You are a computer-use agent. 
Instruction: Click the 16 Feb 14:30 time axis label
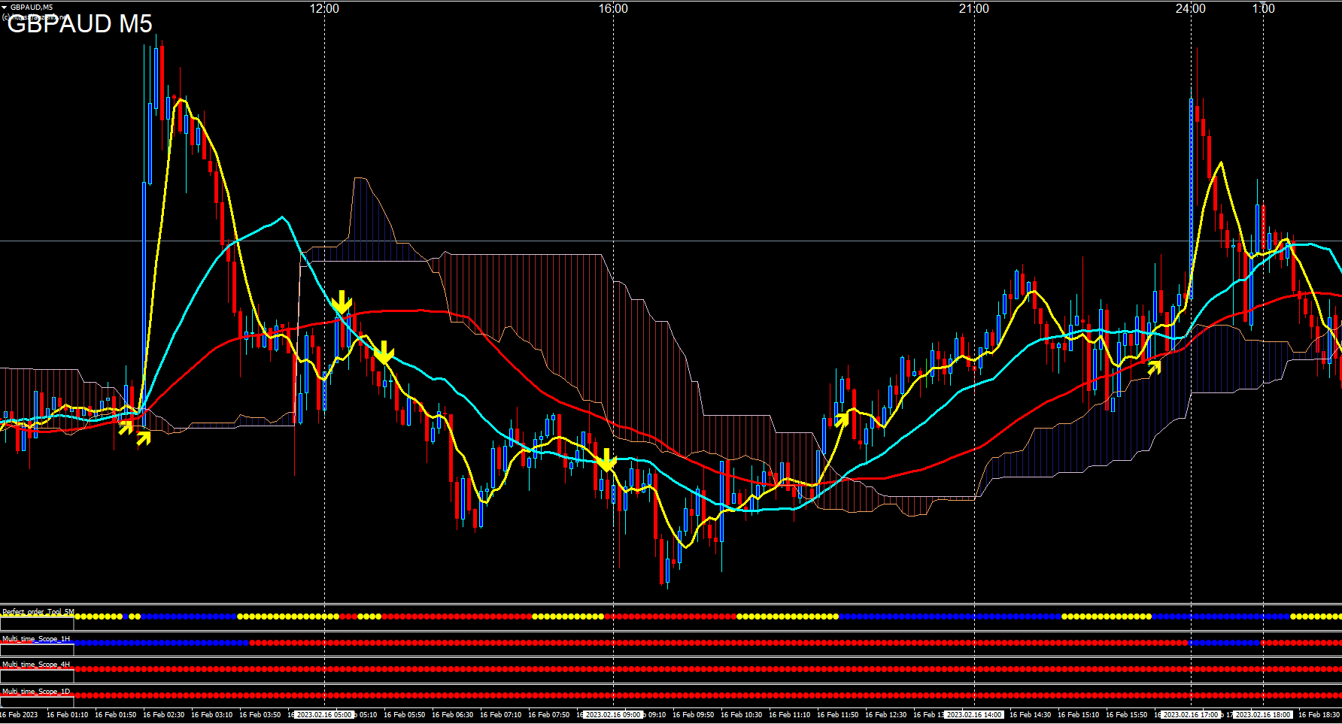coord(1030,715)
